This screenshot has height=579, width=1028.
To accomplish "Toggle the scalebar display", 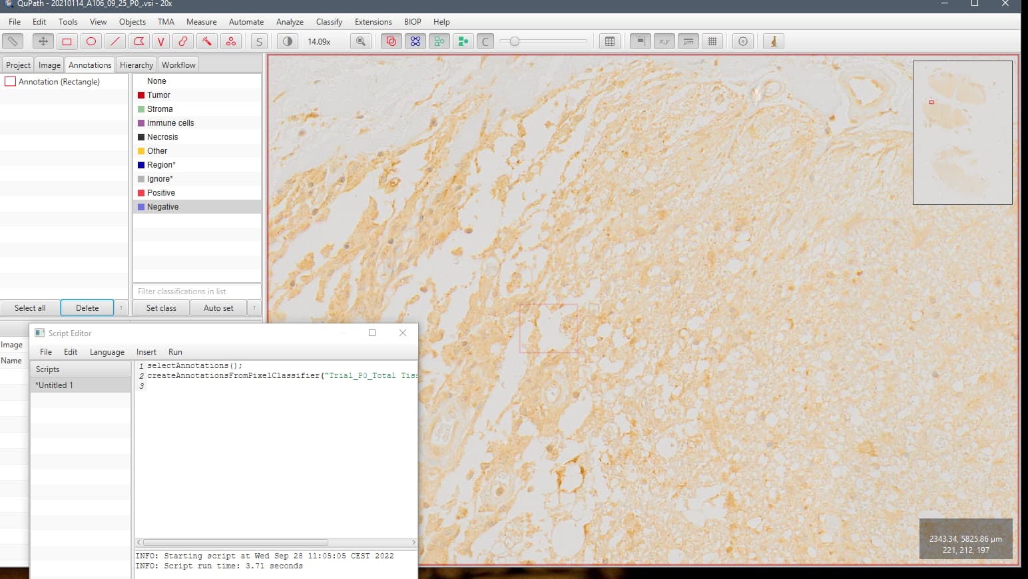I will [x=688, y=41].
